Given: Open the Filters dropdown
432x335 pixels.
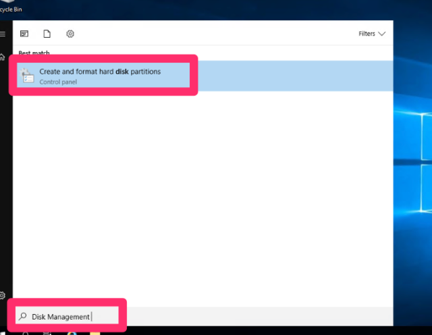Looking at the screenshot, I should click(372, 34).
